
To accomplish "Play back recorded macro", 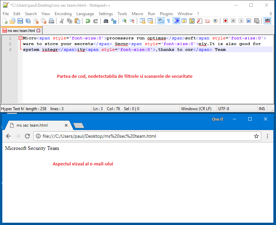I will click(x=241, y=21).
